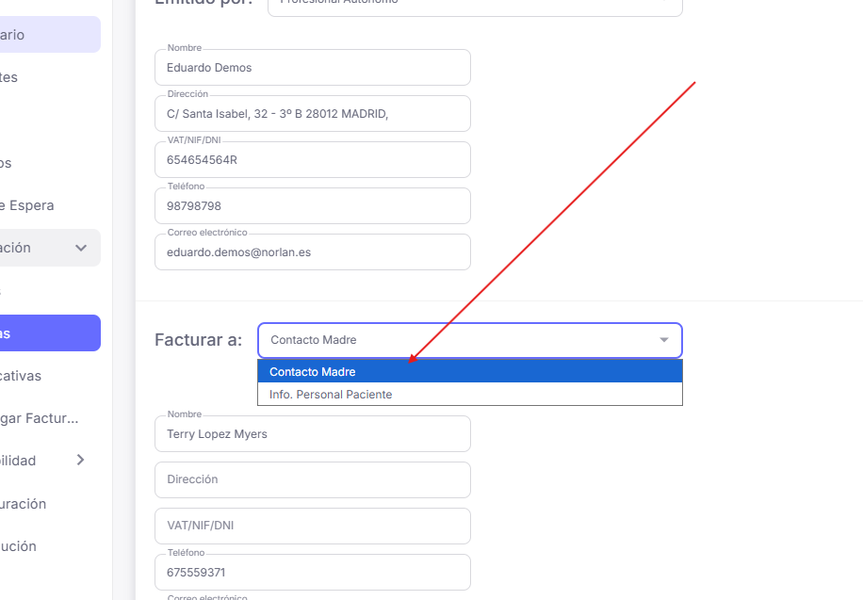863x600 pixels.
Task: Select the highlighted "Contacto Madre" option
Action: (469, 372)
